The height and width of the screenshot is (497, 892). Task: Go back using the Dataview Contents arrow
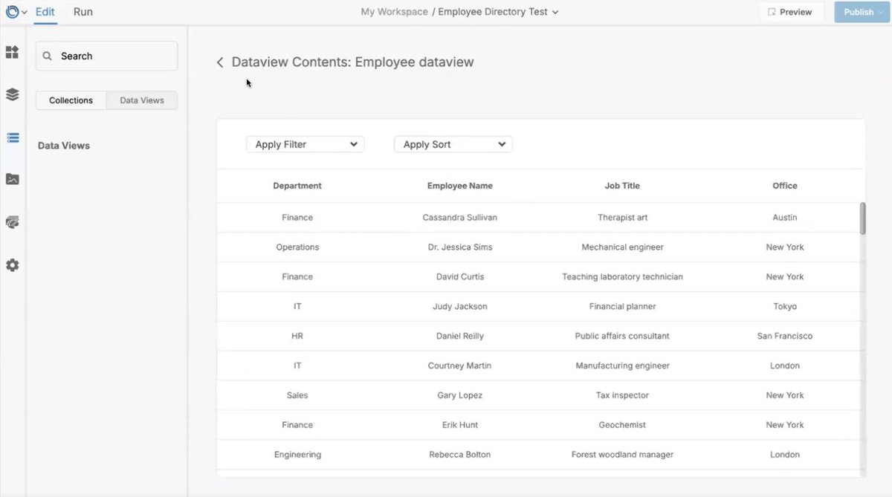pos(220,62)
